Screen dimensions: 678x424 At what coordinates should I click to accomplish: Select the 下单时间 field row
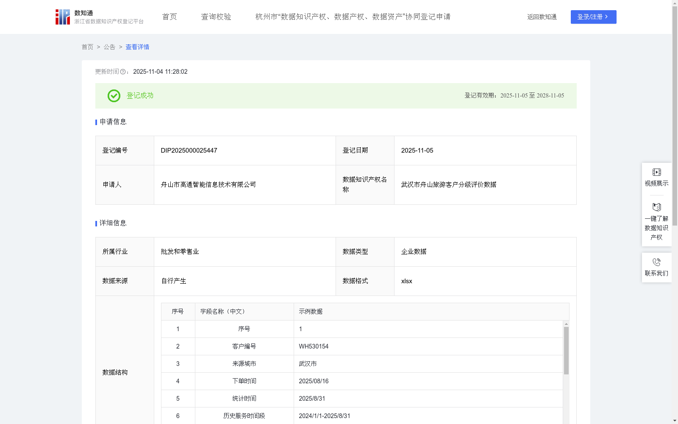pos(362,381)
